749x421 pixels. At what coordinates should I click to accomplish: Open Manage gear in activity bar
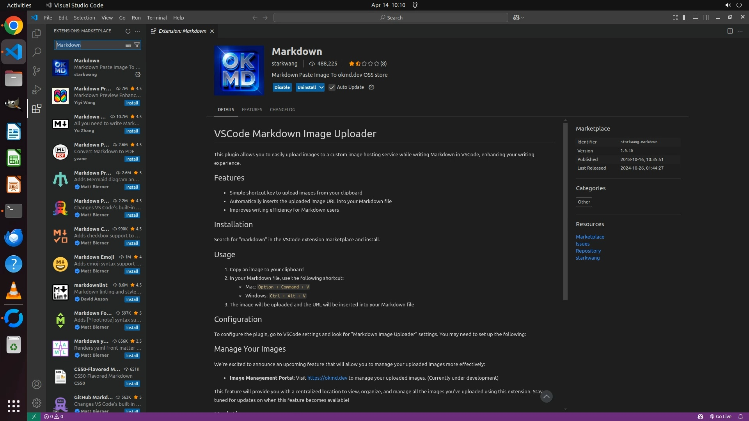36,403
